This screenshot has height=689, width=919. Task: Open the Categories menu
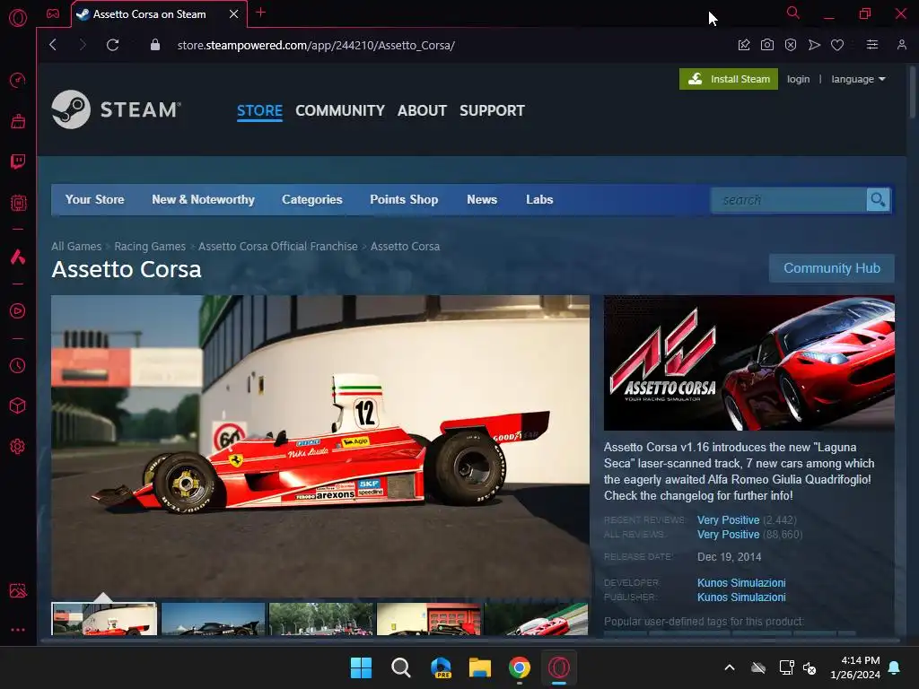[x=311, y=200]
